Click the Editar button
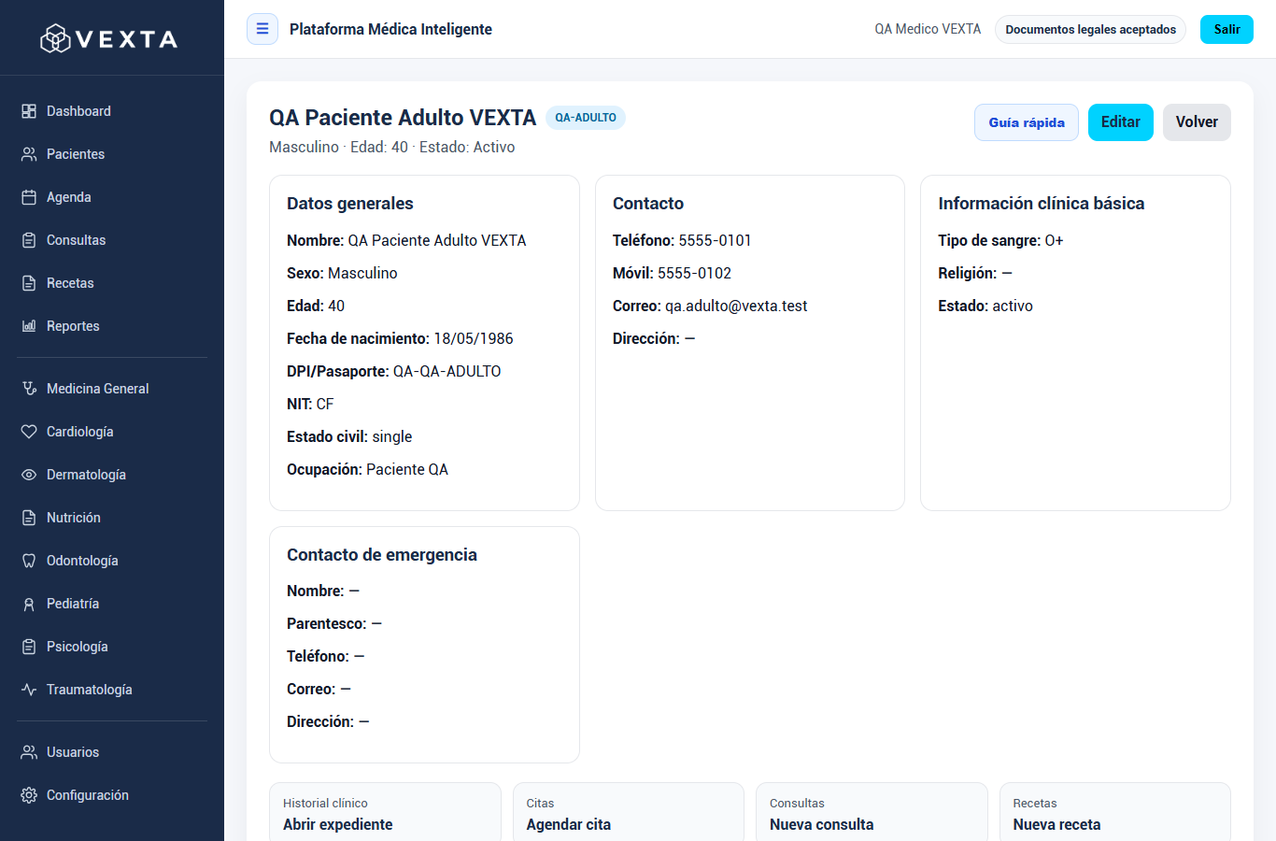This screenshot has width=1276, height=841. click(1121, 122)
